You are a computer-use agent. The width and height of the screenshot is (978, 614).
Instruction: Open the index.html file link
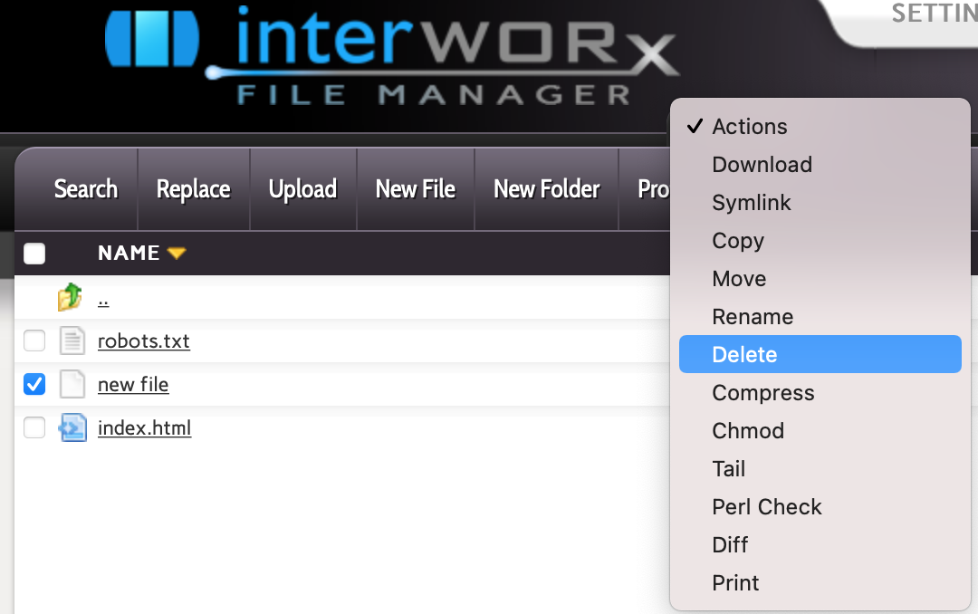click(144, 428)
